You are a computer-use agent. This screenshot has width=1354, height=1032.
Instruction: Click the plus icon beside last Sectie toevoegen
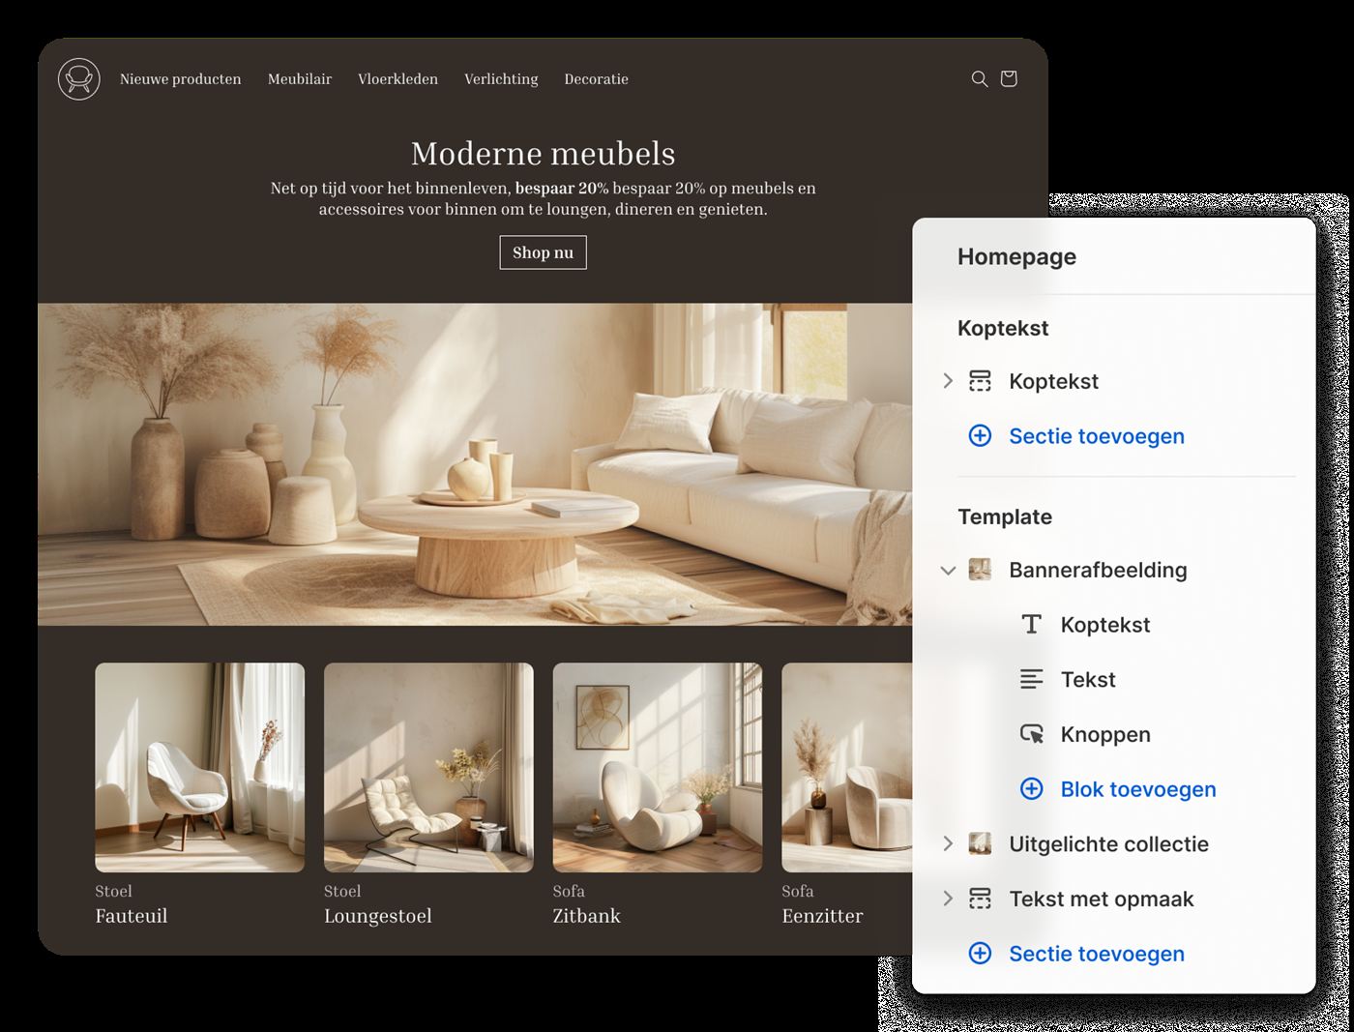(980, 954)
